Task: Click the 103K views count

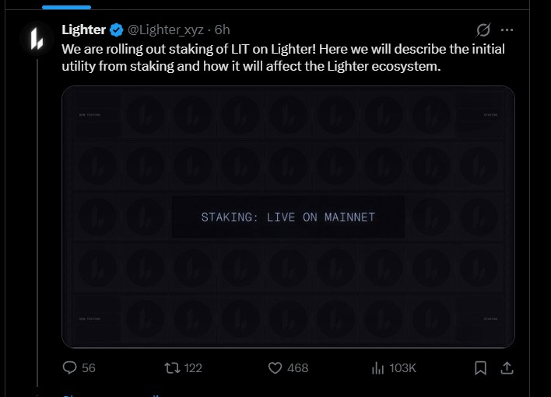Action: (403, 367)
